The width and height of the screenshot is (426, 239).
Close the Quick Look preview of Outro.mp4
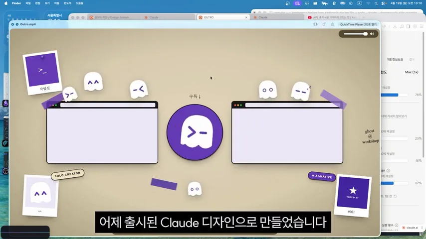(x=12, y=24)
